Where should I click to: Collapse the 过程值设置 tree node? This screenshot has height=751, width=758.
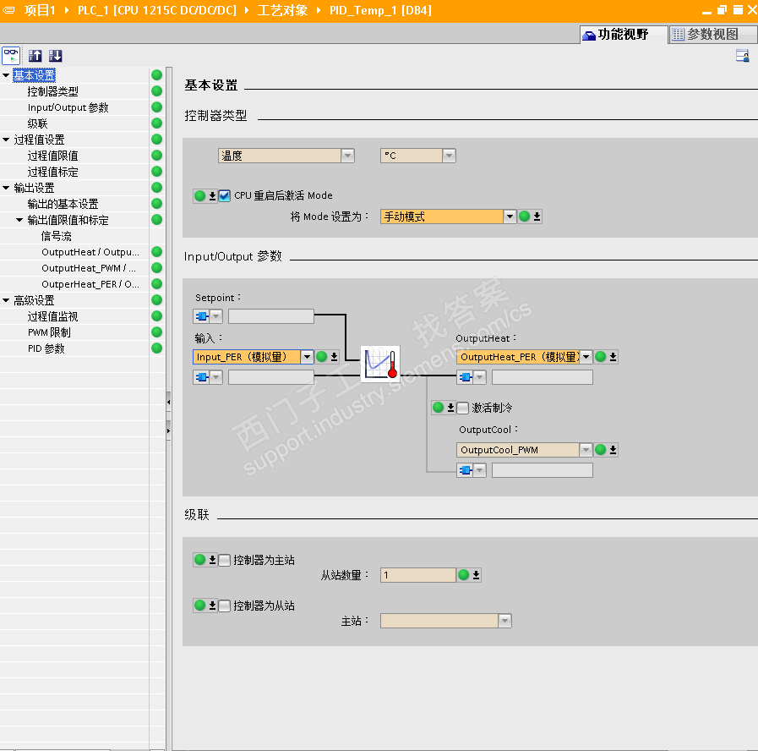(x=6, y=140)
